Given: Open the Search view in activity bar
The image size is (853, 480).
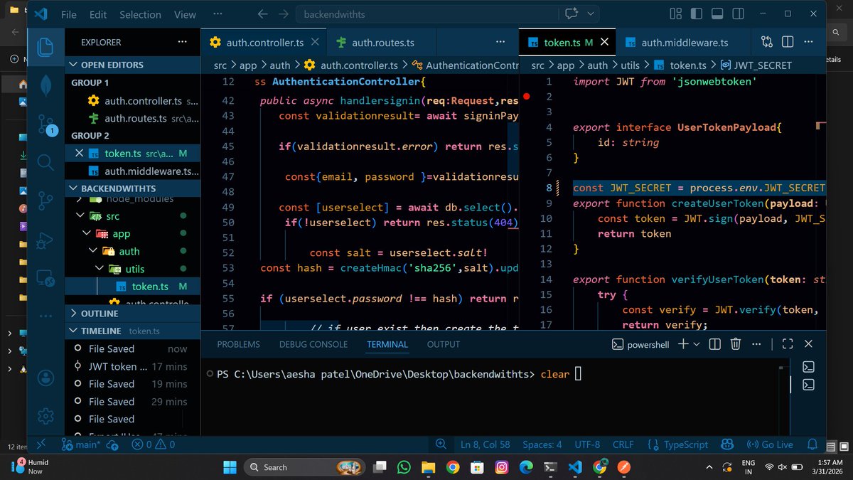Looking at the screenshot, I should [45, 163].
